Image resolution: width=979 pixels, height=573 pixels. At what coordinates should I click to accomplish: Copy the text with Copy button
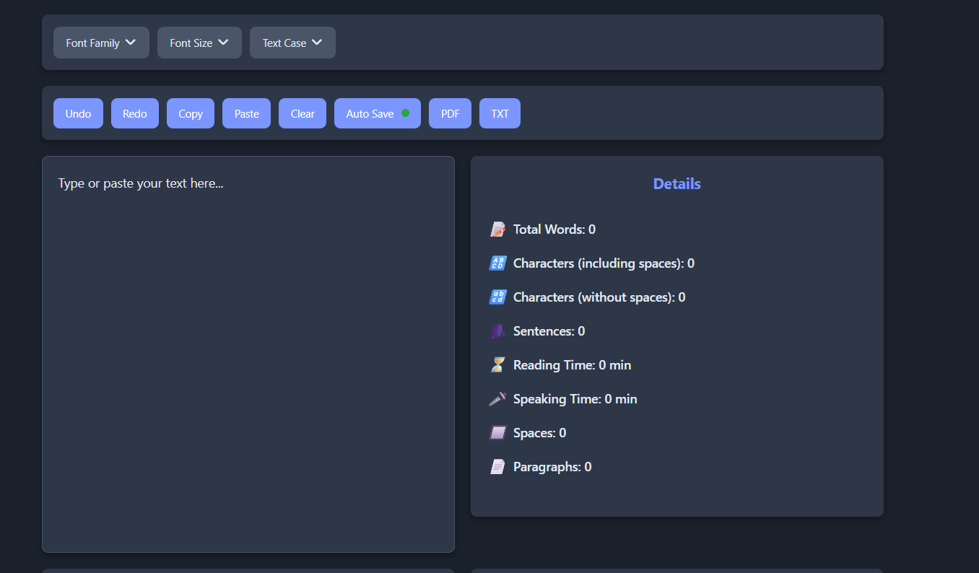pyautogui.click(x=191, y=113)
